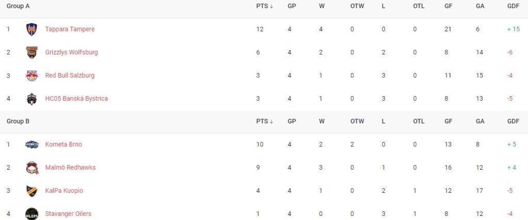Open the HC05 Banská Bystrica link
The height and width of the screenshot is (220, 528).
click(76, 99)
